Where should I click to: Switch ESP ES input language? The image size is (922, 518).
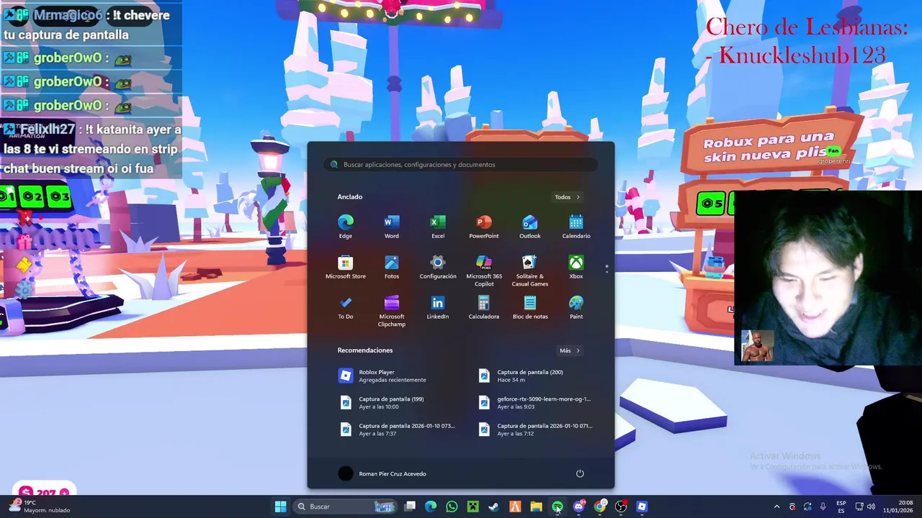(x=841, y=506)
